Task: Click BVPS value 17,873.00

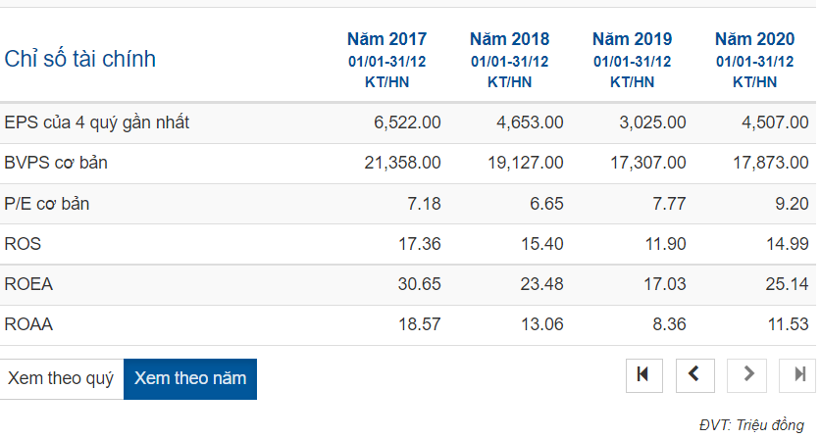Action: (771, 163)
